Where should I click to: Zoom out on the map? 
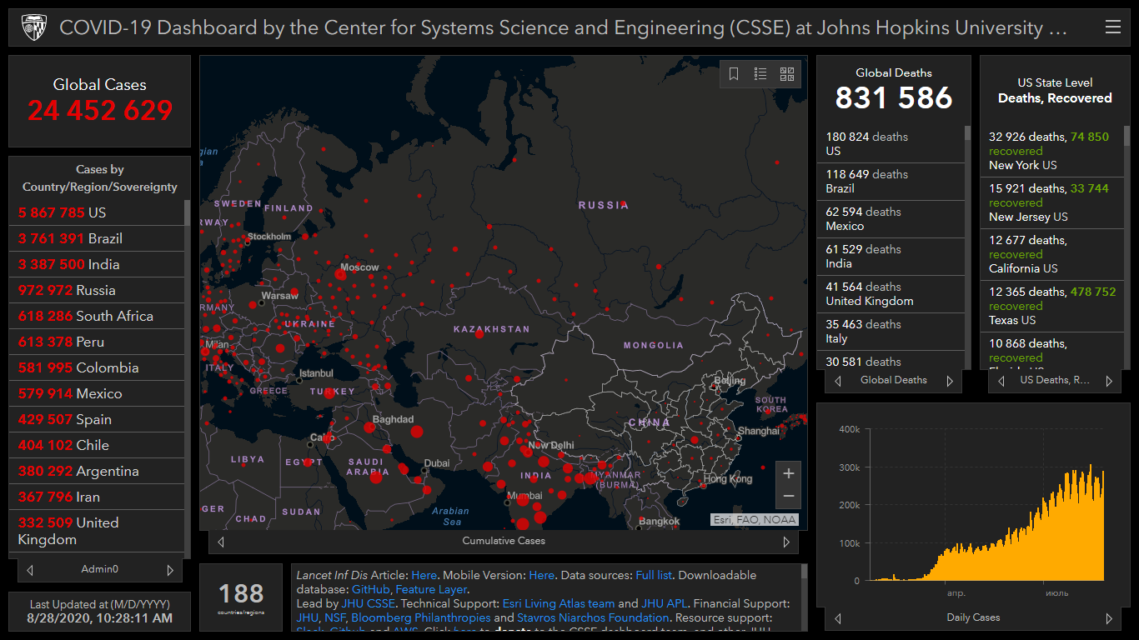point(788,497)
